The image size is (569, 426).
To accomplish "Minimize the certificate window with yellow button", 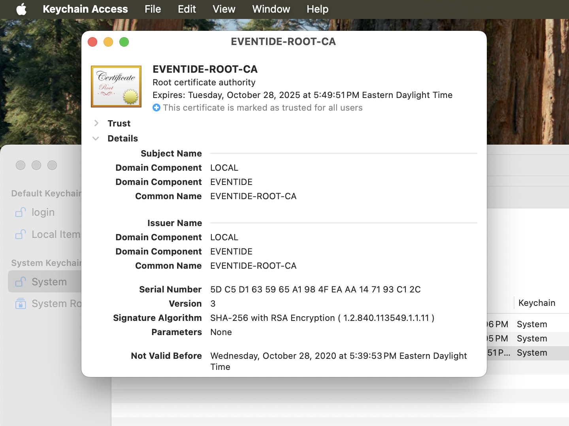I will (108, 42).
